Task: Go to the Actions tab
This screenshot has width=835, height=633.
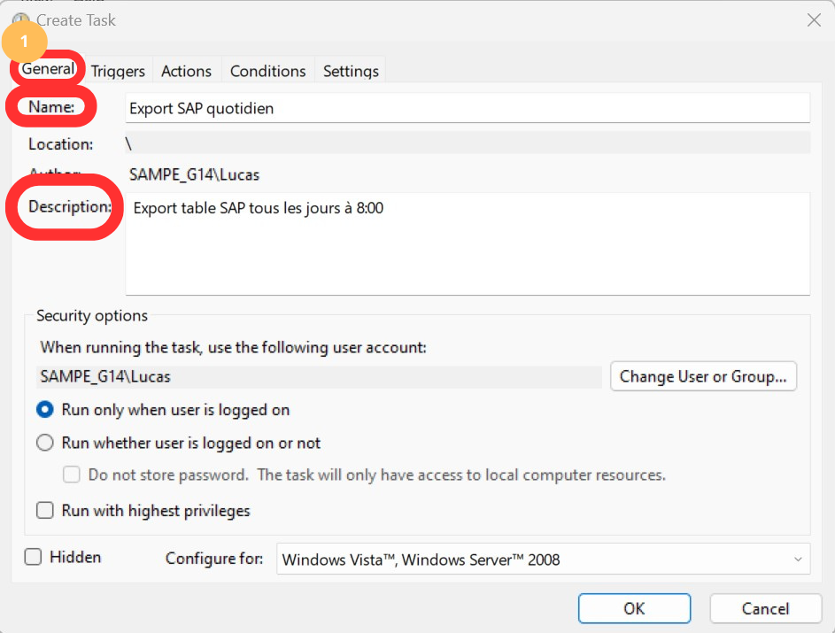Action: click(x=186, y=71)
